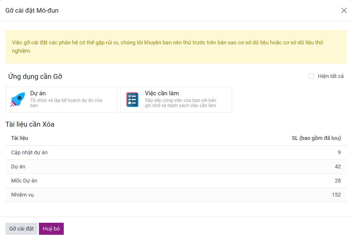Select the Dự án app card title
Viewport: 352px width, 240px height.
click(x=38, y=93)
